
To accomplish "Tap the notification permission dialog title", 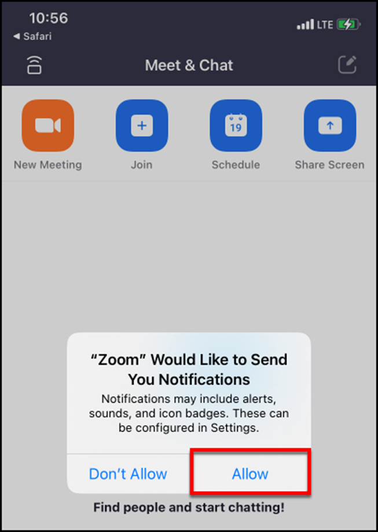I will (189, 370).
